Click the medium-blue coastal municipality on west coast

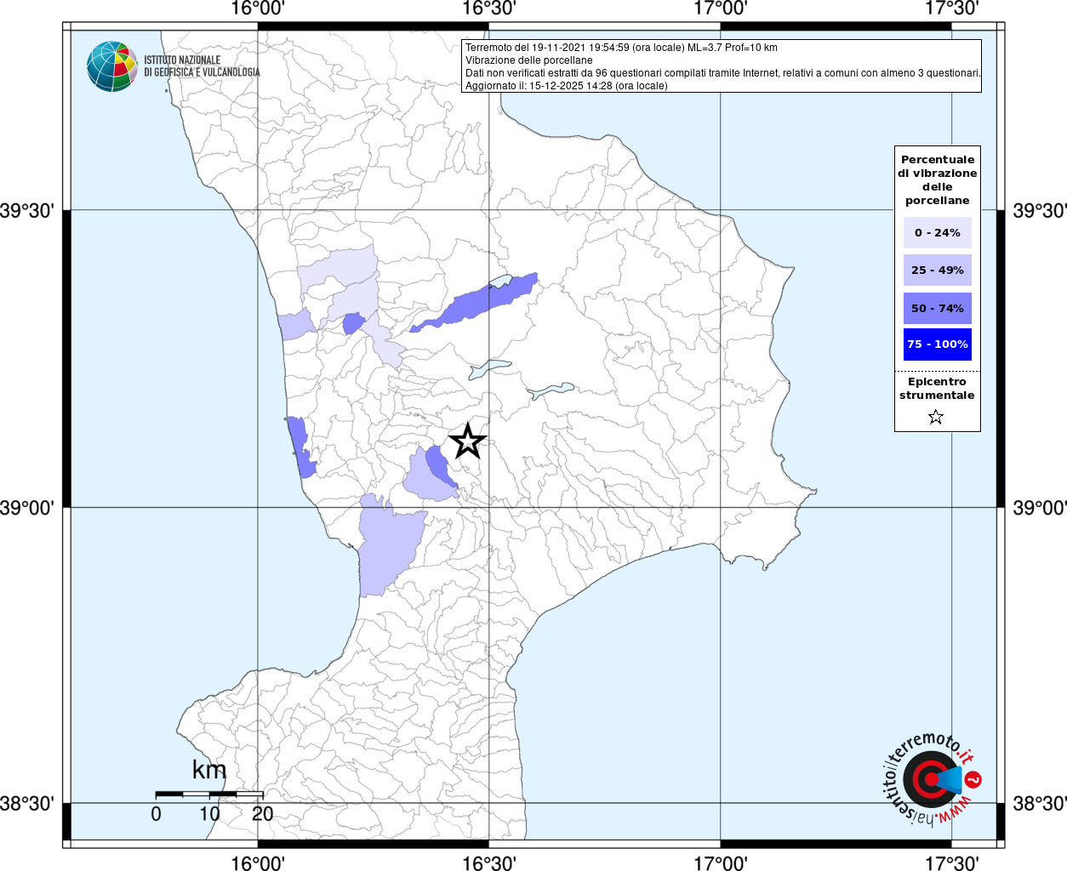(x=300, y=447)
